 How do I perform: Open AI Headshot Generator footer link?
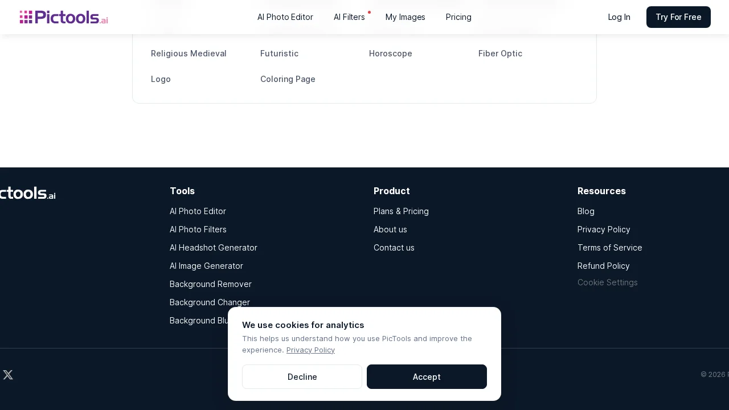[214, 248]
